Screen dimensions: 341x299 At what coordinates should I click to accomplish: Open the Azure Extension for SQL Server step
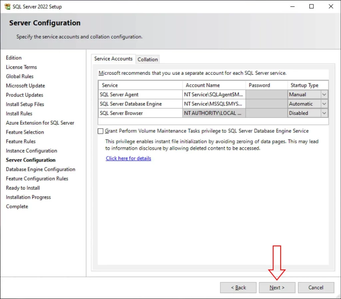tap(40, 123)
